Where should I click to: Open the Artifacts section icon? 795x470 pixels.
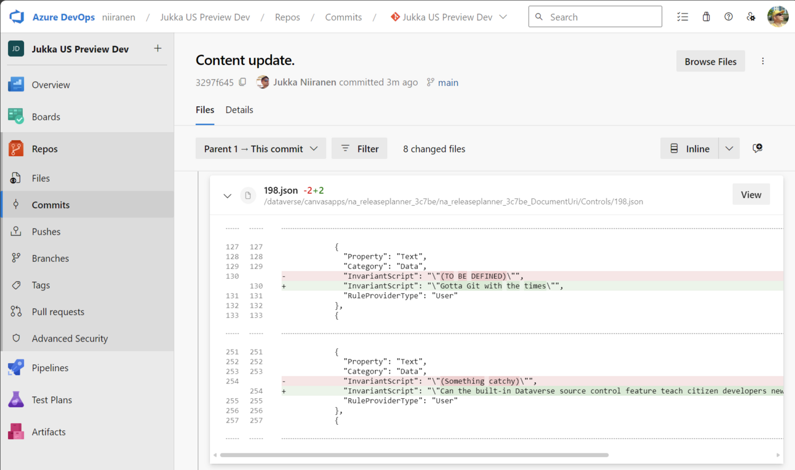click(16, 432)
